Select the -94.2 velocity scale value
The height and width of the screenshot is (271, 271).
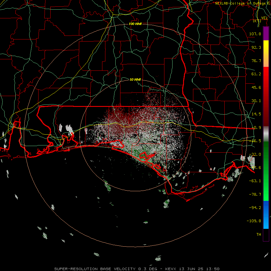pos(255,207)
